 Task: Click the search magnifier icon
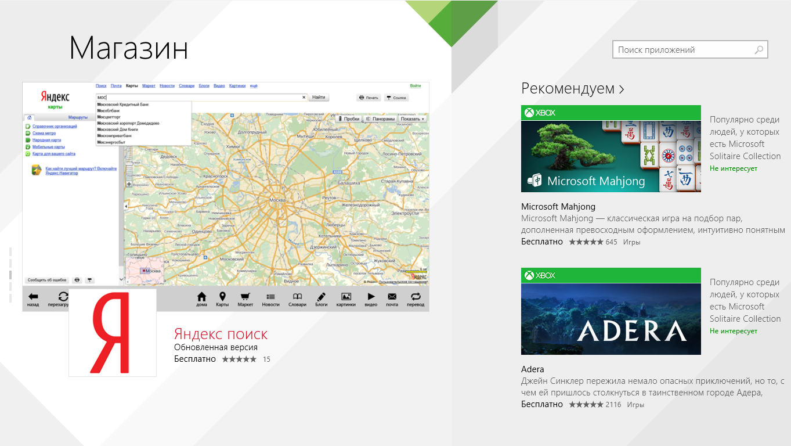[x=759, y=50]
